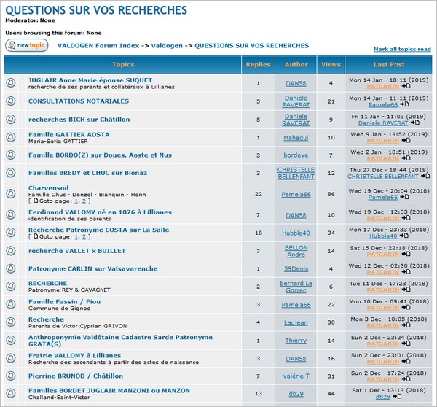
Task: Click the topic status icon for recherche VALLET x BUILLET
Action: pyautogui.click(x=11, y=251)
